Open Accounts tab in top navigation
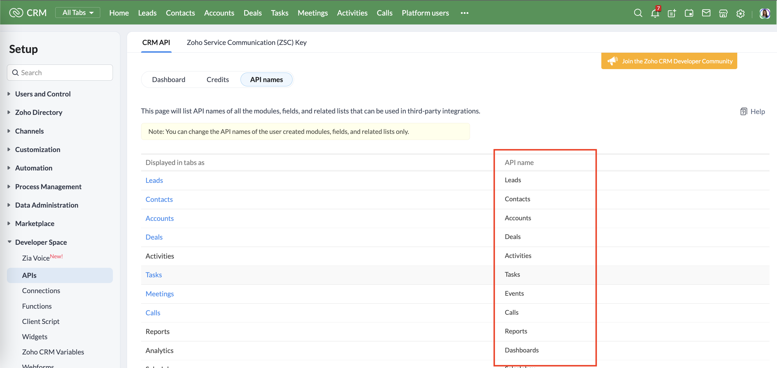777x368 pixels. (x=219, y=13)
